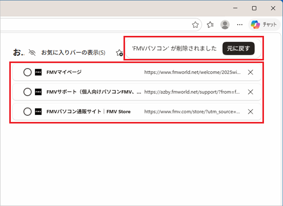
Task: Click the FMV favicon beside FMVマイページ
Action: tap(38, 72)
